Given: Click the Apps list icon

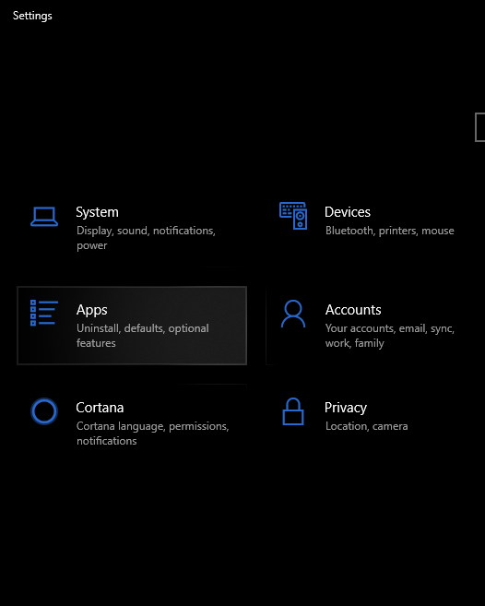Looking at the screenshot, I should pyautogui.click(x=44, y=313).
